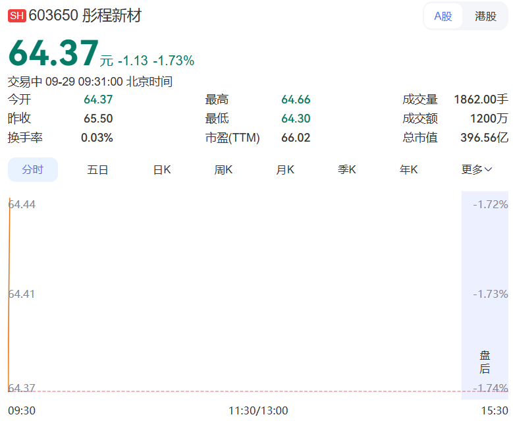Click the red SH exchange badge icon
Image resolution: width=513 pixels, height=421 pixels.
[17, 15]
